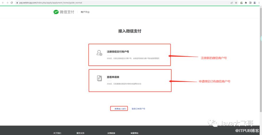Click the document icon in 查看申请单 card

(x=99, y=78)
